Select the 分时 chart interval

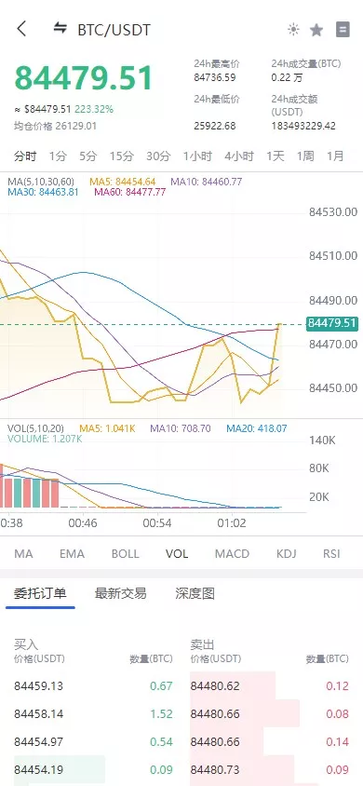pos(25,156)
